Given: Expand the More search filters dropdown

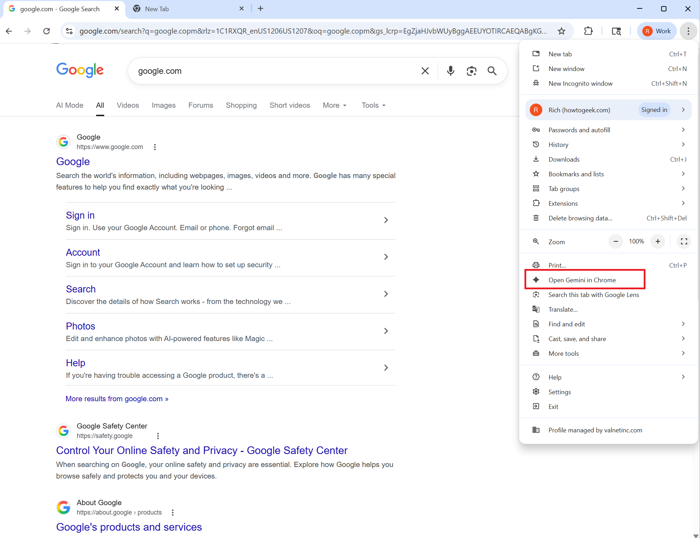Looking at the screenshot, I should [x=335, y=105].
